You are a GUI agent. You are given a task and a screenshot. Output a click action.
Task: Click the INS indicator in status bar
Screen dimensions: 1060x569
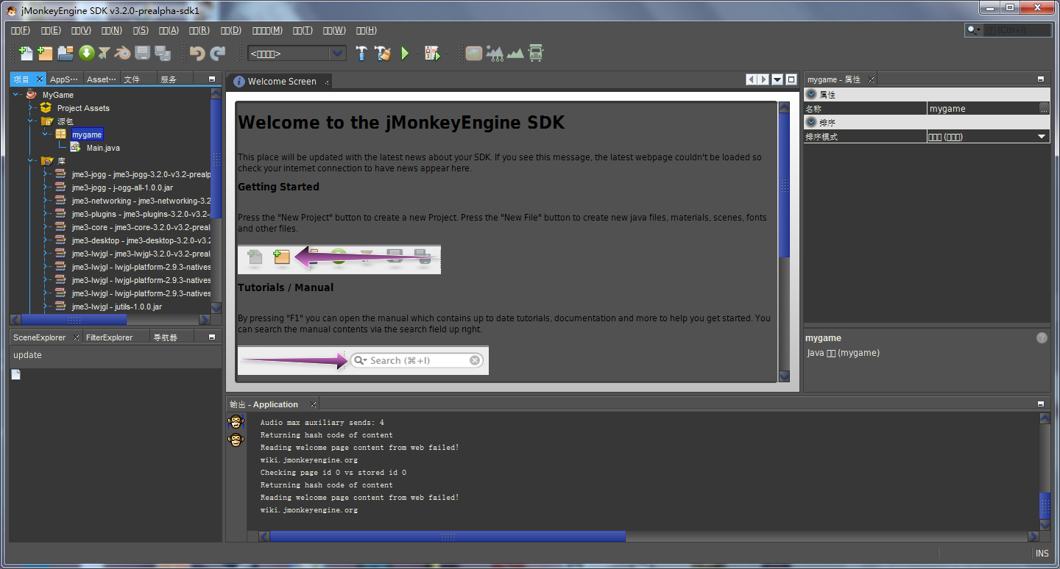(x=1042, y=554)
